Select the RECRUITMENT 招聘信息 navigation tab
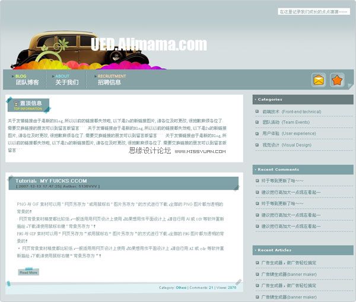The width and height of the screenshot is (356, 302). [x=110, y=80]
